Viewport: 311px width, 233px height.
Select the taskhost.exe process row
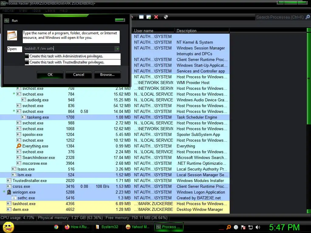point(115,204)
